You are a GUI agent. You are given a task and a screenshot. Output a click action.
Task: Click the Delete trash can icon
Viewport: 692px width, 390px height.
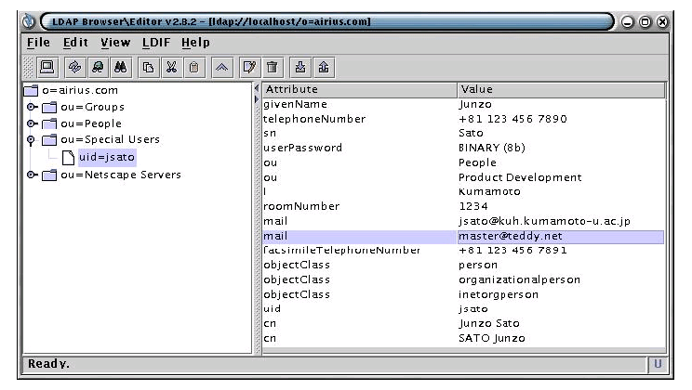point(273,68)
